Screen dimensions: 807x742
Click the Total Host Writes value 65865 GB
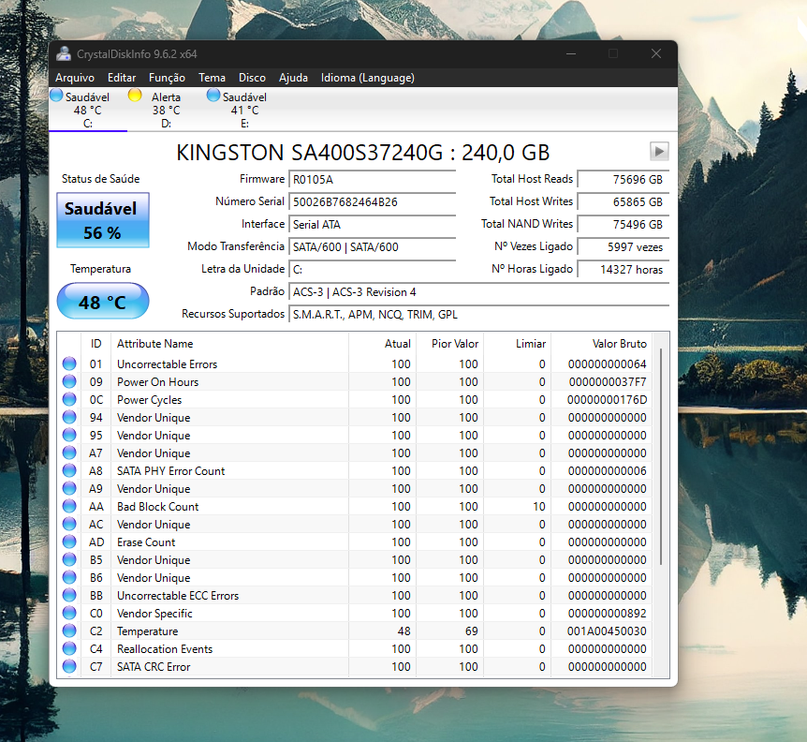(624, 201)
